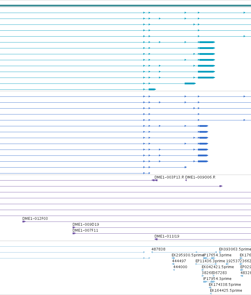Click EST label 444497
The width and height of the screenshot is (251, 295).
179,261
